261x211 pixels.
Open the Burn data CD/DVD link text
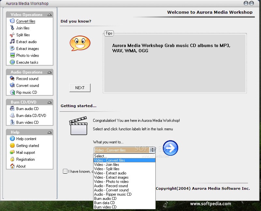click(31, 115)
